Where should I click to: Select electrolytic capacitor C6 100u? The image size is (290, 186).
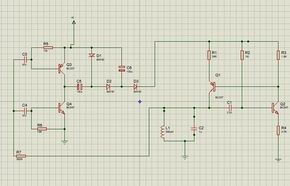122,69
